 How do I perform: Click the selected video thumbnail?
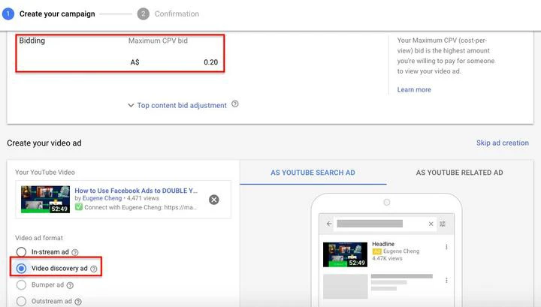click(45, 200)
